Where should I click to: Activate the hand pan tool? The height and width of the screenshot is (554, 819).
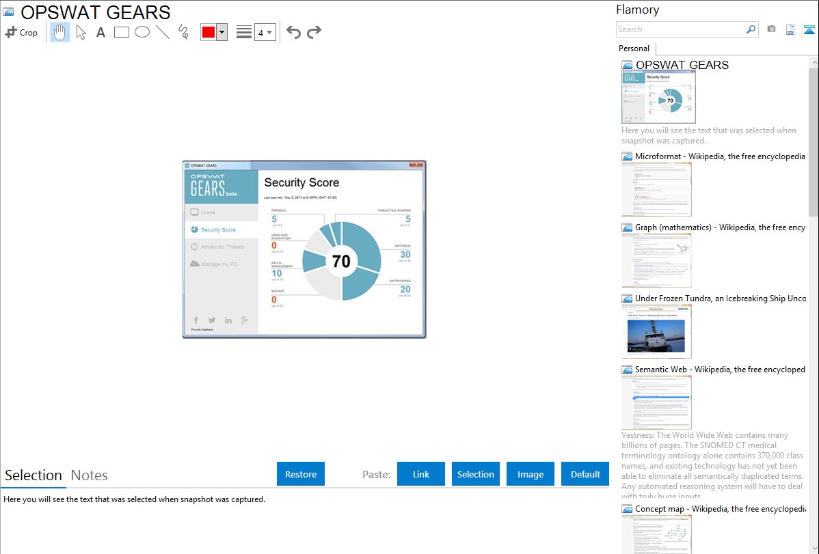coord(60,32)
